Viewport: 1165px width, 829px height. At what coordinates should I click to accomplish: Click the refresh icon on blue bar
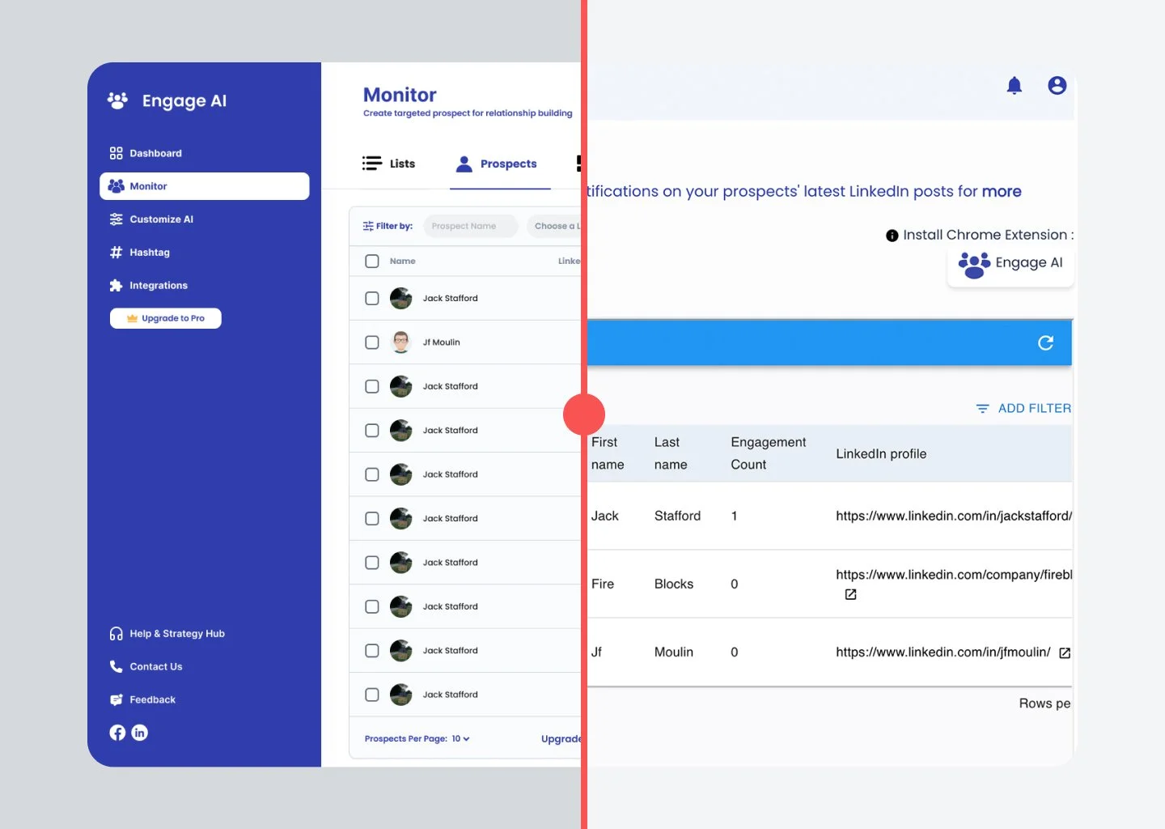pos(1046,343)
